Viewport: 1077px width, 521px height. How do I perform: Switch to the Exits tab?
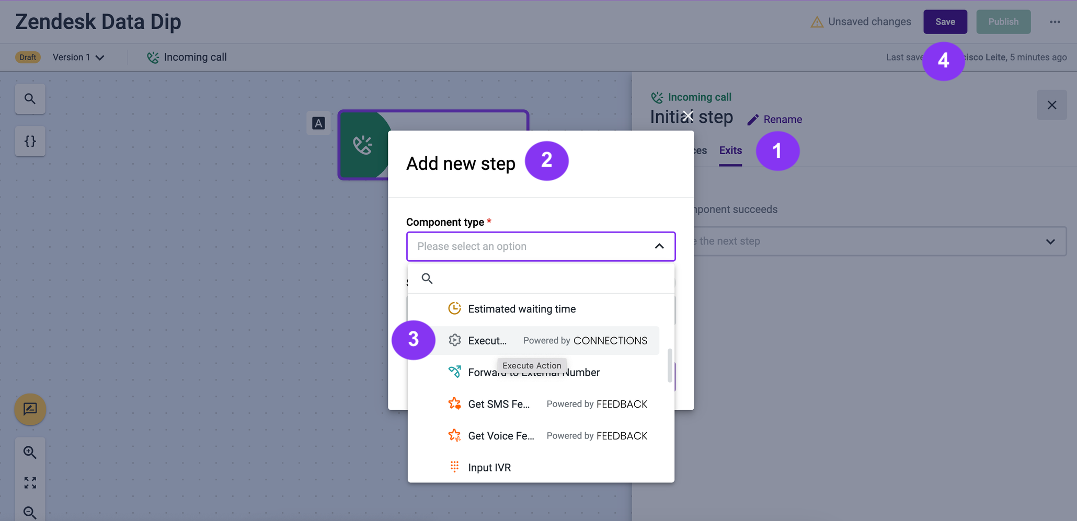[730, 150]
